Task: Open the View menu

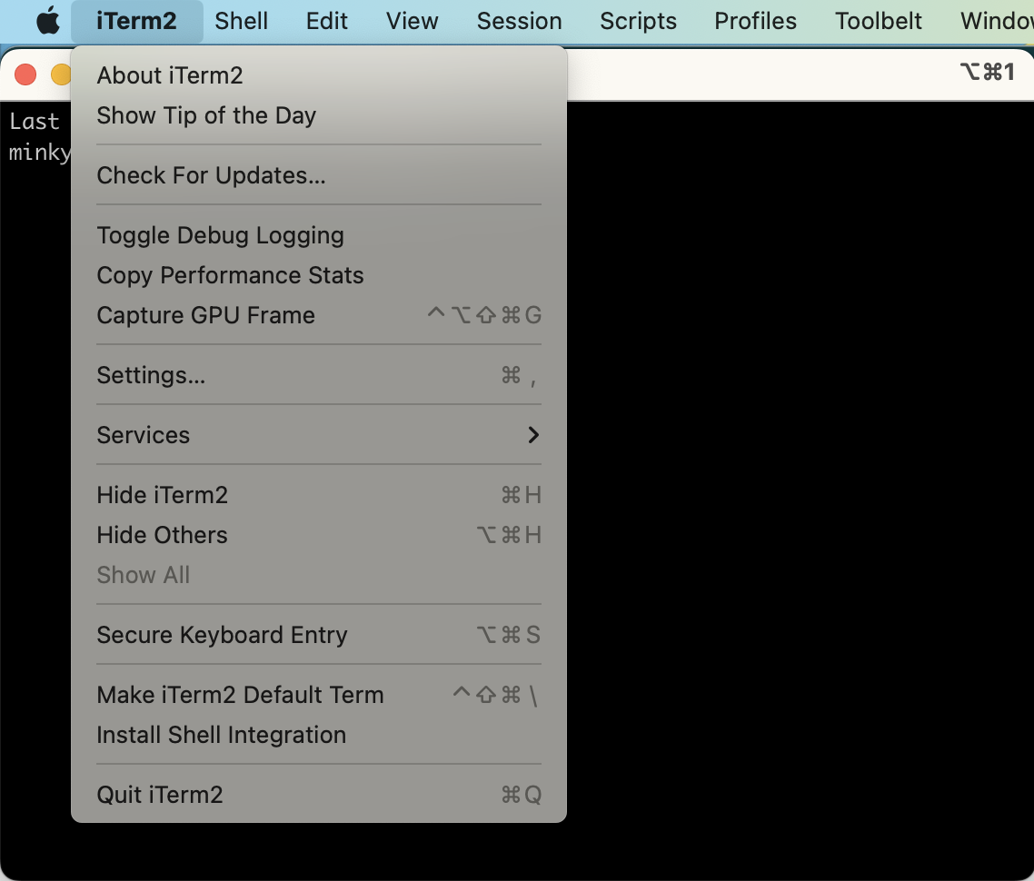Action: tap(413, 21)
